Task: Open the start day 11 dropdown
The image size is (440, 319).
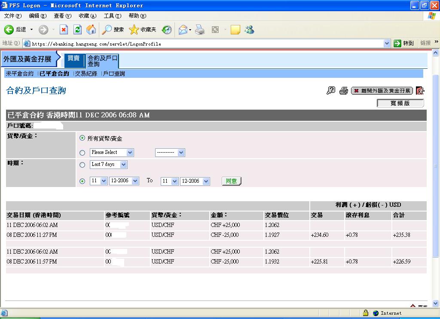Action: pyautogui.click(x=98, y=181)
